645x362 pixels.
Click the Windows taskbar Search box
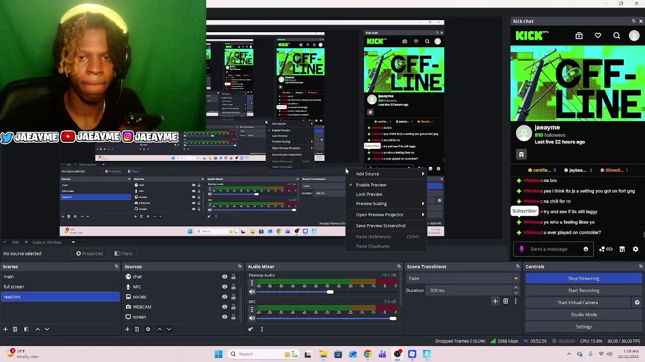tap(263, 354)
